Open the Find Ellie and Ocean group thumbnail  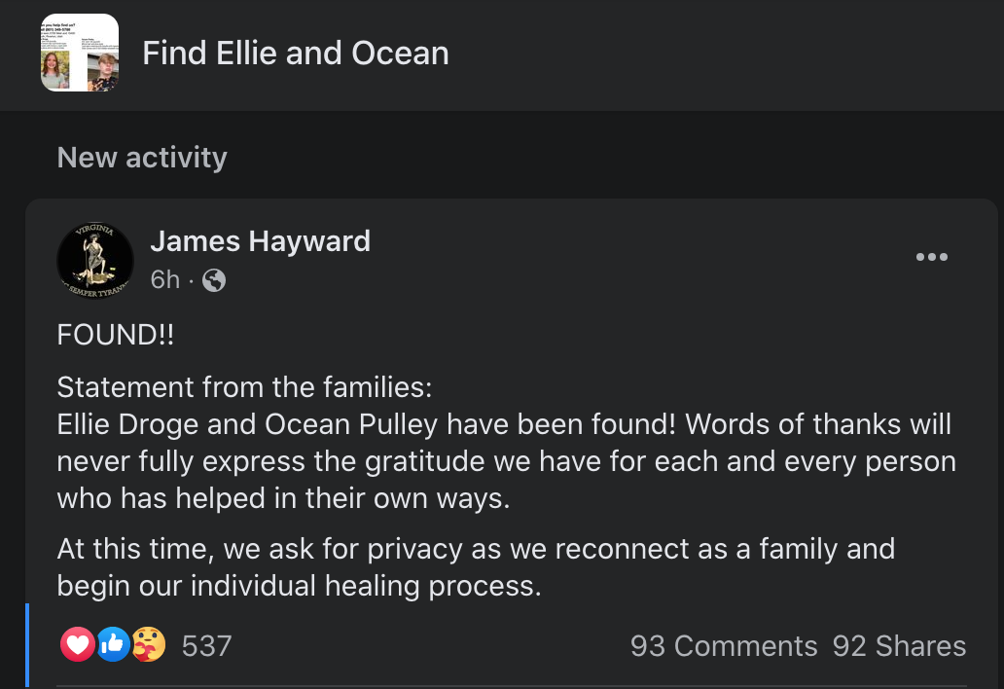(x=80, y=53)
